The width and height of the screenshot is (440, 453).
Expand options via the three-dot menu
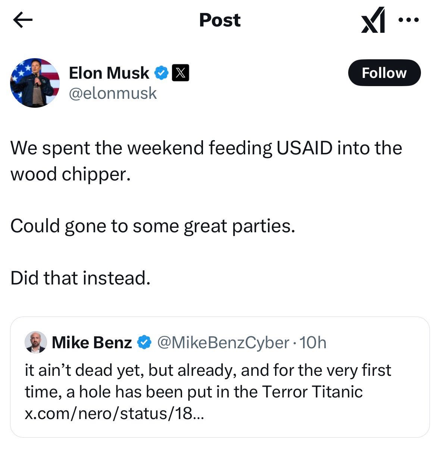(x=408, y=21)
